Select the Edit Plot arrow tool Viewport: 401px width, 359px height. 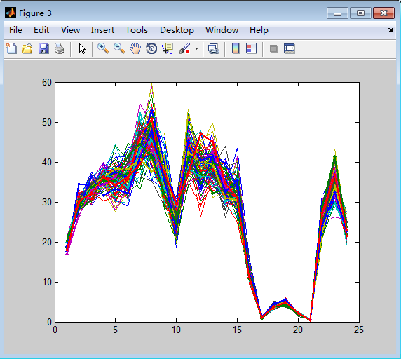82,48
